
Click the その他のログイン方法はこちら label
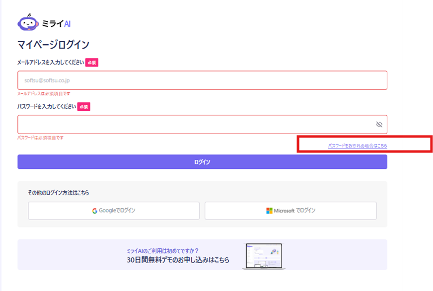pos(62,193)
